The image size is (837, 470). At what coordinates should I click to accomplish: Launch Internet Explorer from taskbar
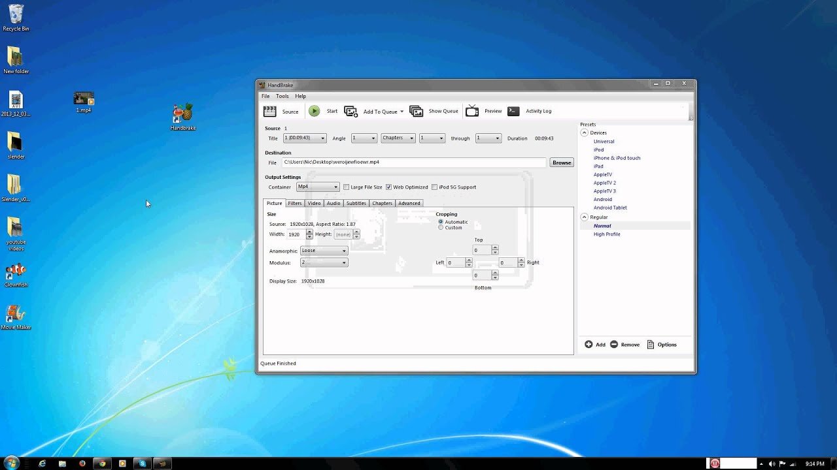click(x=43, y=463)
